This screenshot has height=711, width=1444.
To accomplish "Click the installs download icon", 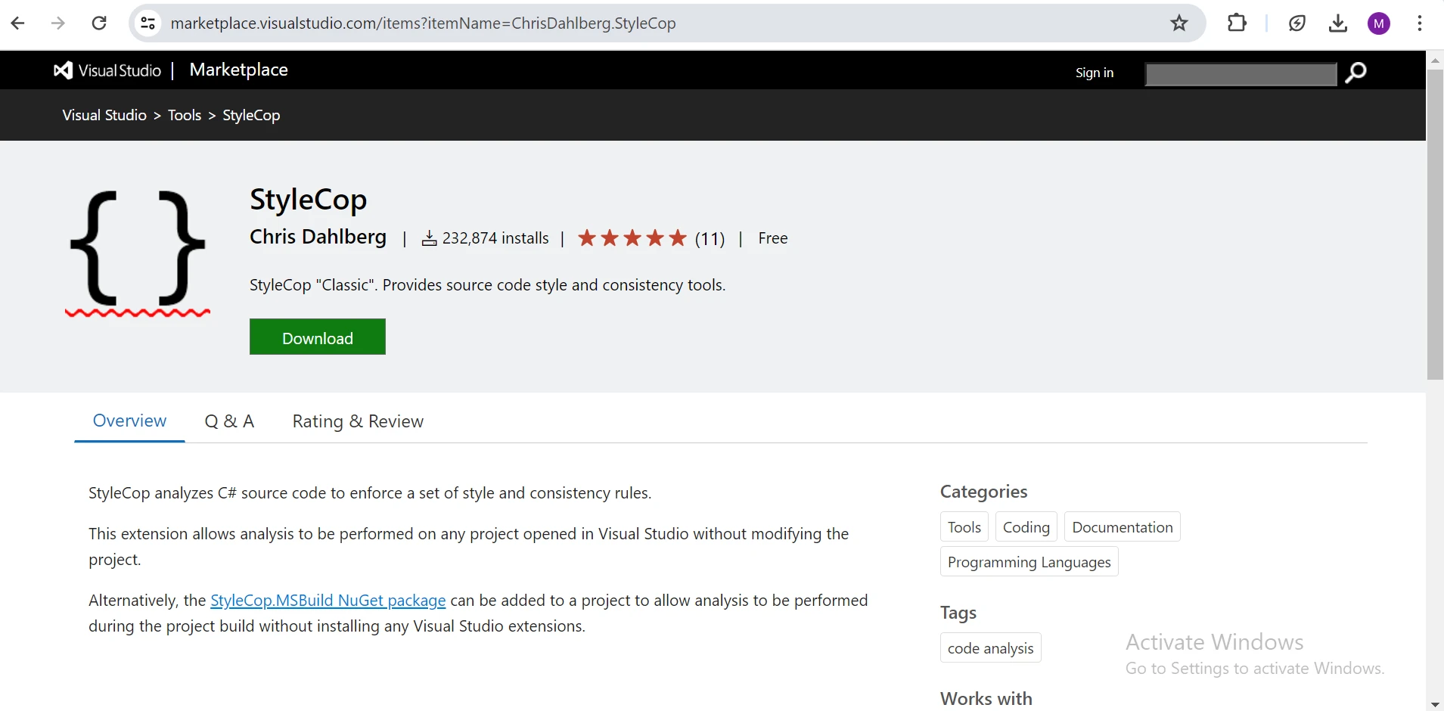I will [430, 239].
